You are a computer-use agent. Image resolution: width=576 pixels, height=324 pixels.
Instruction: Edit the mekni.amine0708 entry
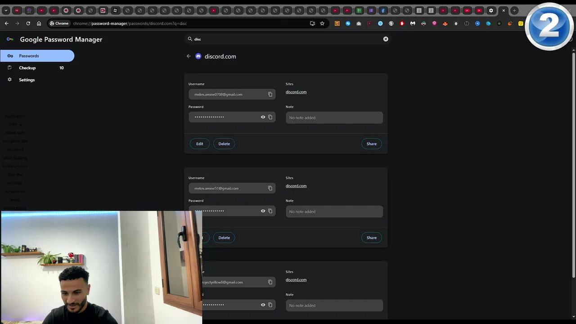tap(199, 144)
